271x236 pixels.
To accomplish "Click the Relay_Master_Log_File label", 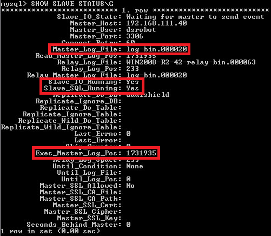I will (x=74, y=75).
